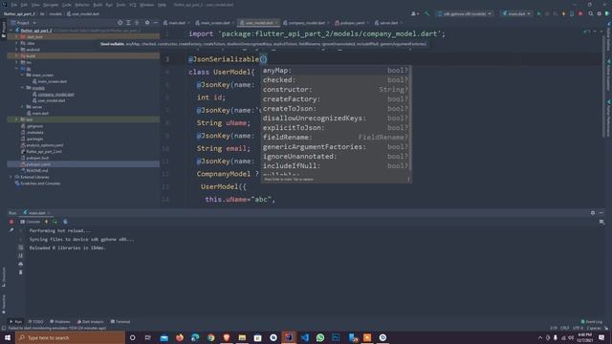
Task: Select disallowUnrecognizedKeys: completion suggestion
Action: point(336,118)
